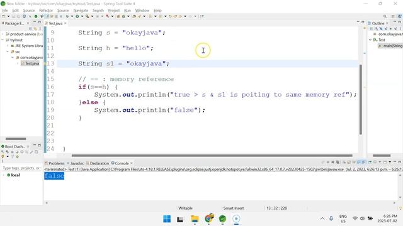Select the Console tab
The height and width of the screenshot is (226, 403).
(120, 163)
